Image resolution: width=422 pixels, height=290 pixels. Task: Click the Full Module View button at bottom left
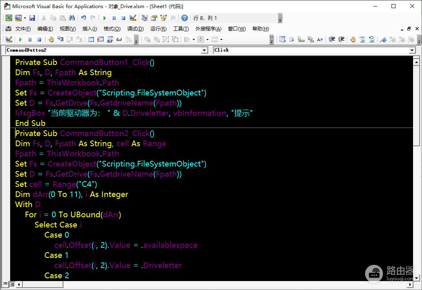[12, 284]
